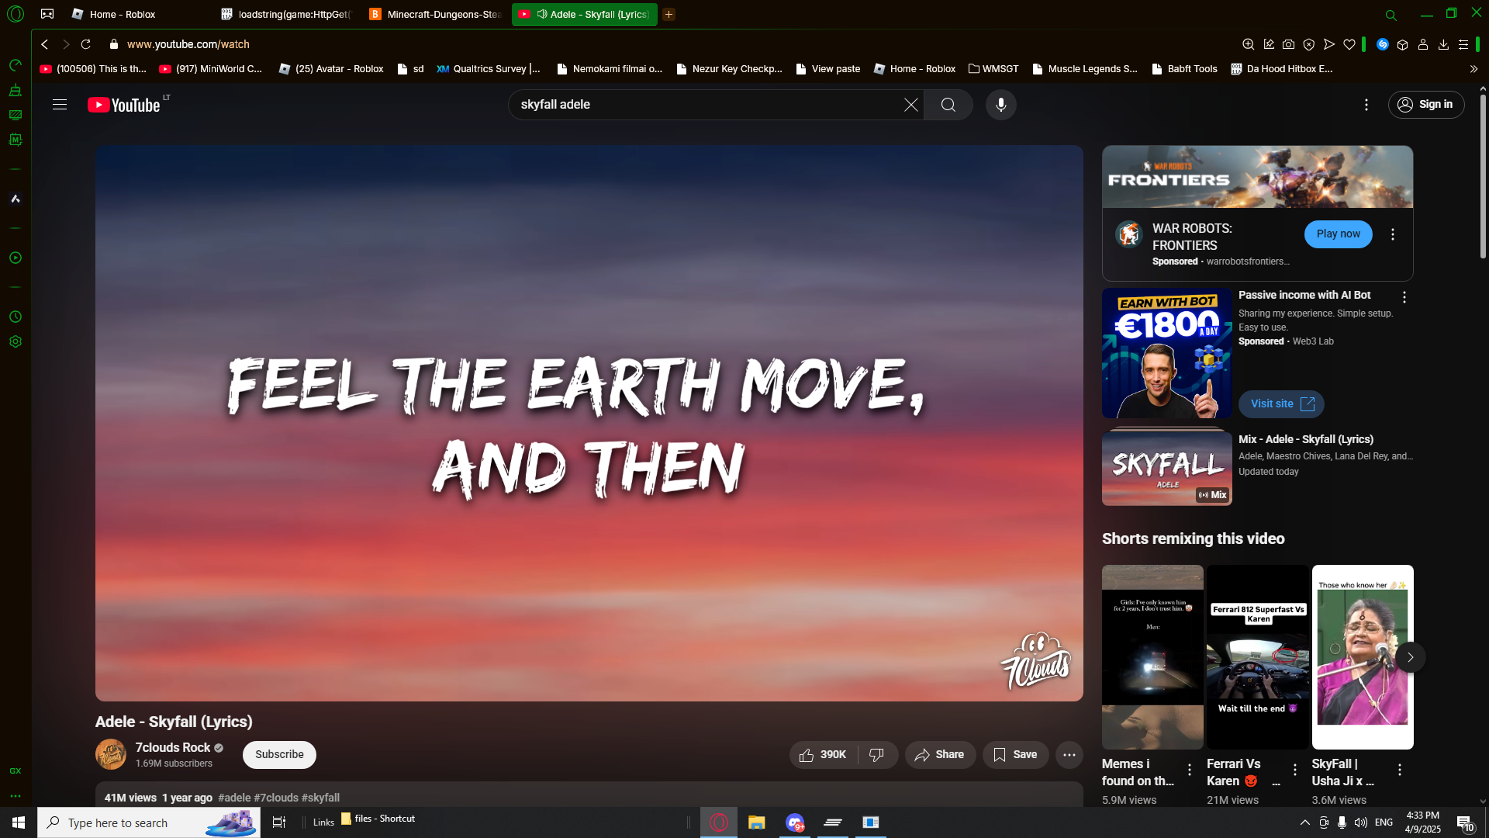Screen dimensions: 1489x838
Task: Open YouTube settings three-dot menu
Action: tap(1366, 105)
